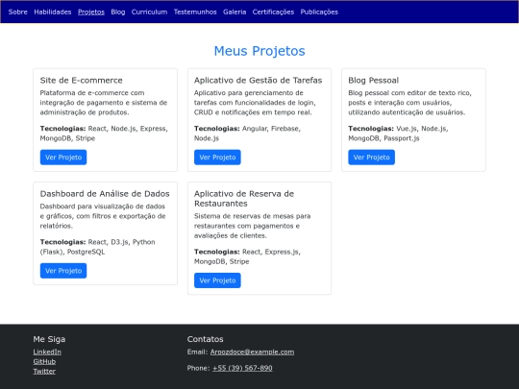Image resolution: width=519 pixels, height=389 pixels.
Task: Go to Certificações in the navbar
Action: pos(273,12)
